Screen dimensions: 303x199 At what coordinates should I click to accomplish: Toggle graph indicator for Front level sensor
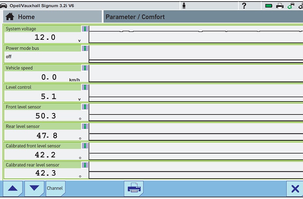(85, 107)
